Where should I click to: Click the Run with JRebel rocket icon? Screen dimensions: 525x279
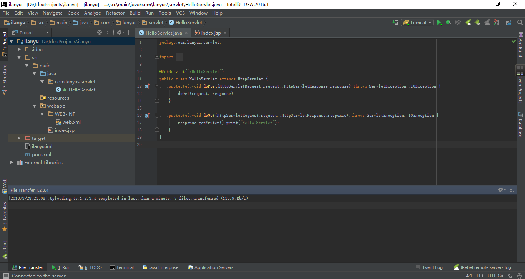pos(468,23)
